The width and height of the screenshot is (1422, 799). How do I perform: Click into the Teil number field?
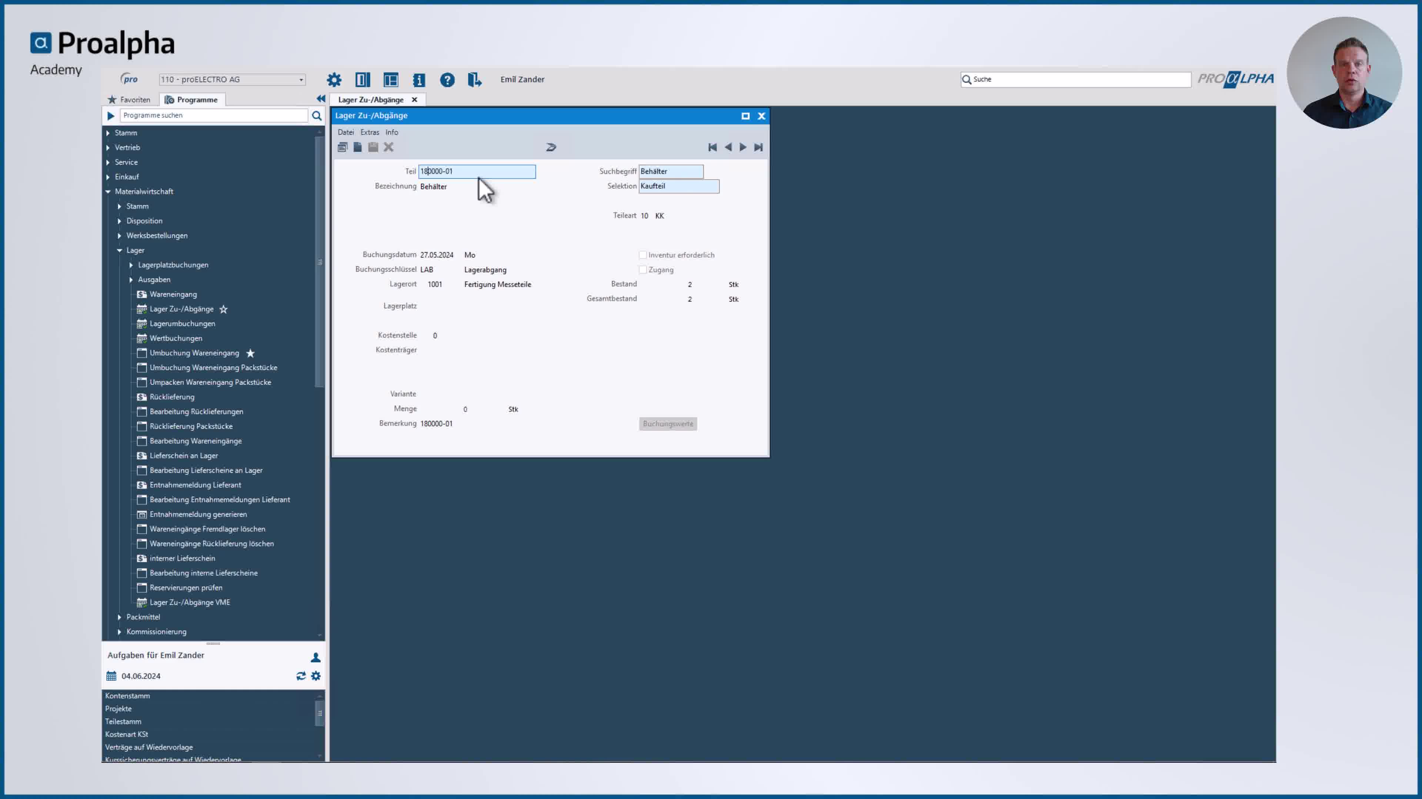(x=477, y=172)
